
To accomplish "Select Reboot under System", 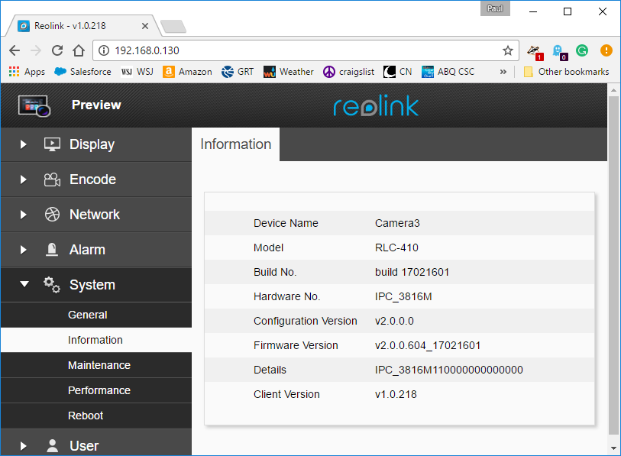I will pyautogui.click(x=96, y=416).
